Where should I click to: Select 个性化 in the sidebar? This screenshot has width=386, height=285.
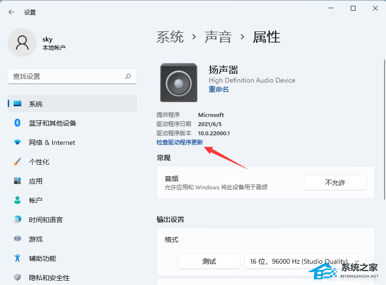(72, 161)
